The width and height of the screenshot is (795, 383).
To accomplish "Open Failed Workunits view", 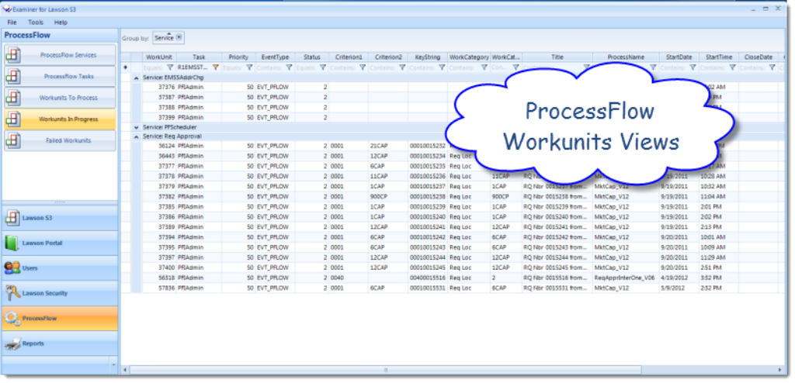I will point(60,140).
